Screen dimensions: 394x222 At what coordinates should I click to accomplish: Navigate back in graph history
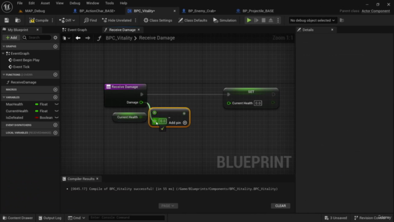pyautogui.click(x=78, y=38)
